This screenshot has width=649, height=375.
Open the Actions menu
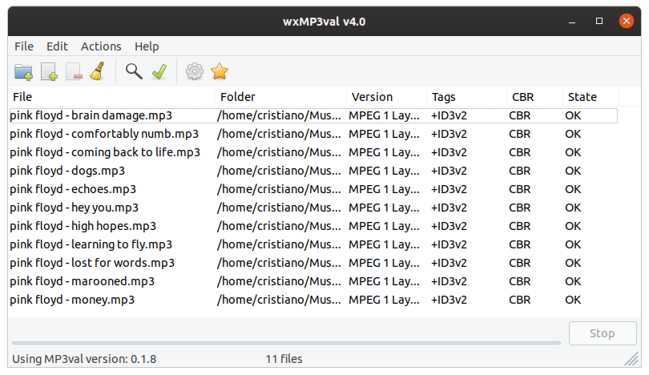pos(101,46)
